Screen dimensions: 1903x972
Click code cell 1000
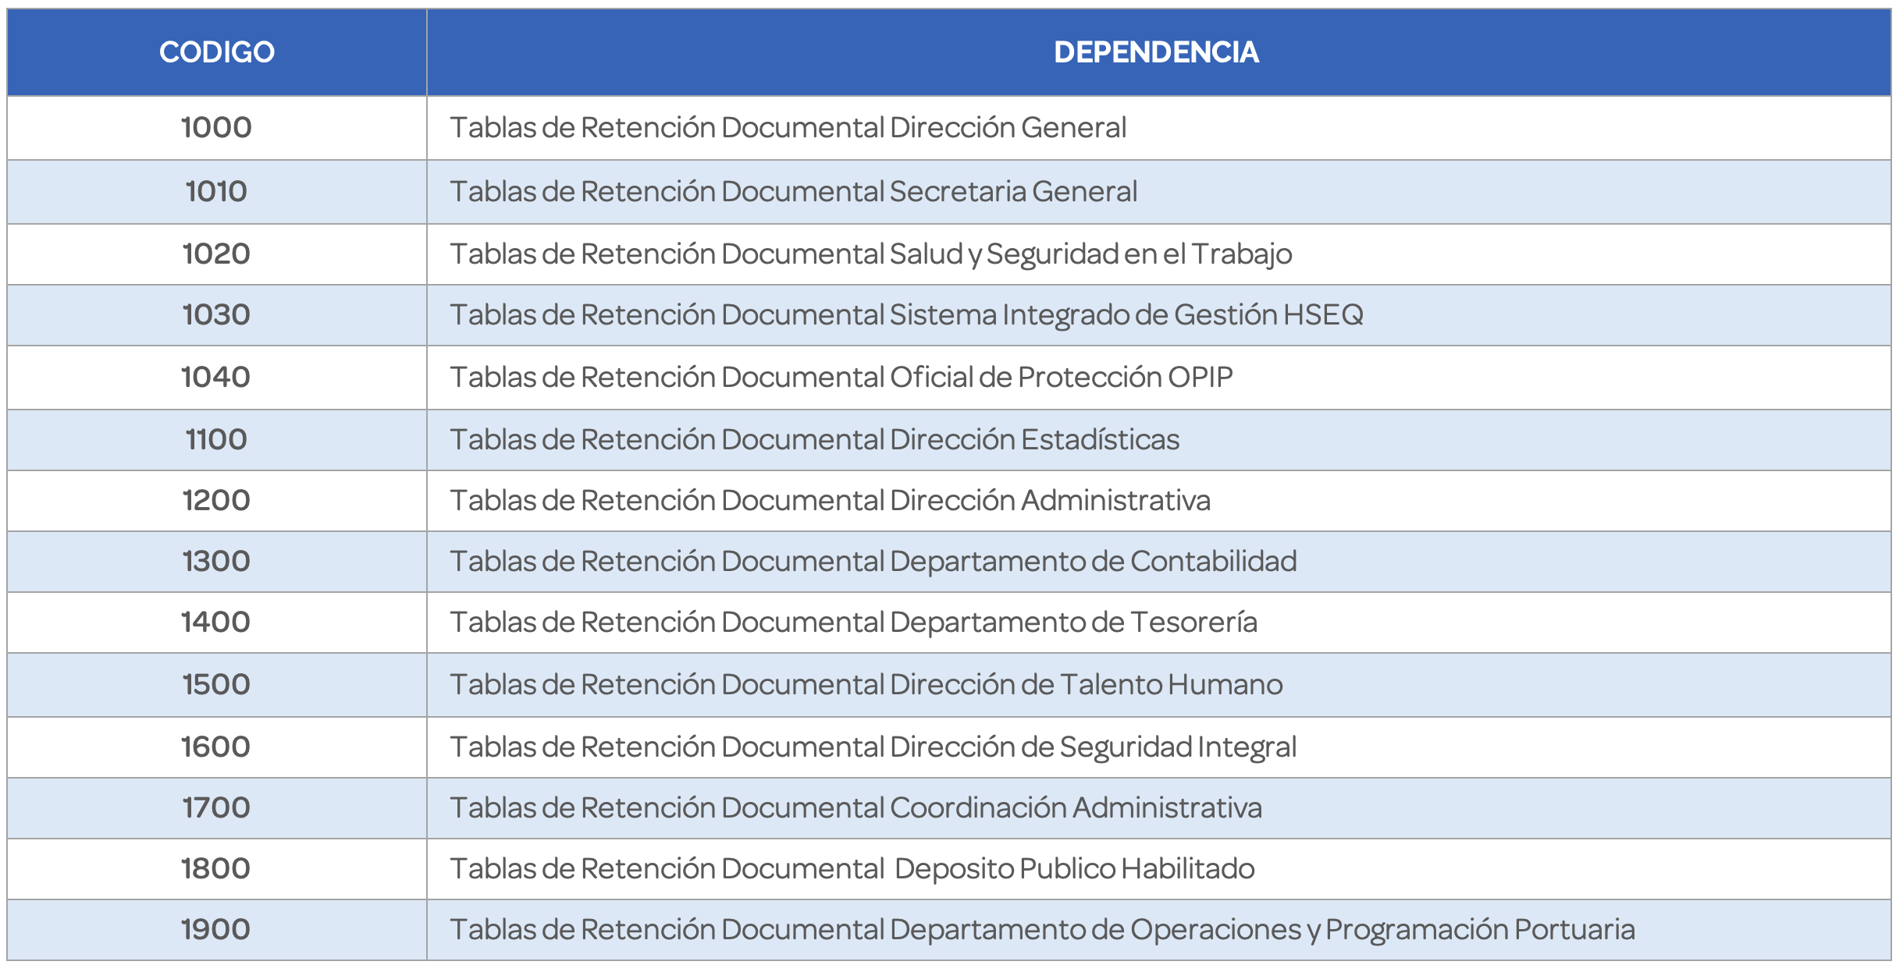216,128
